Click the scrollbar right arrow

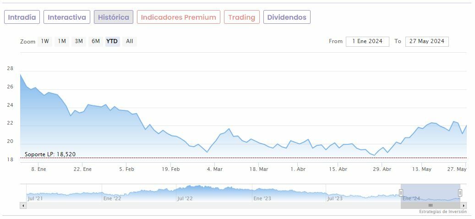(x=464, y=205)
